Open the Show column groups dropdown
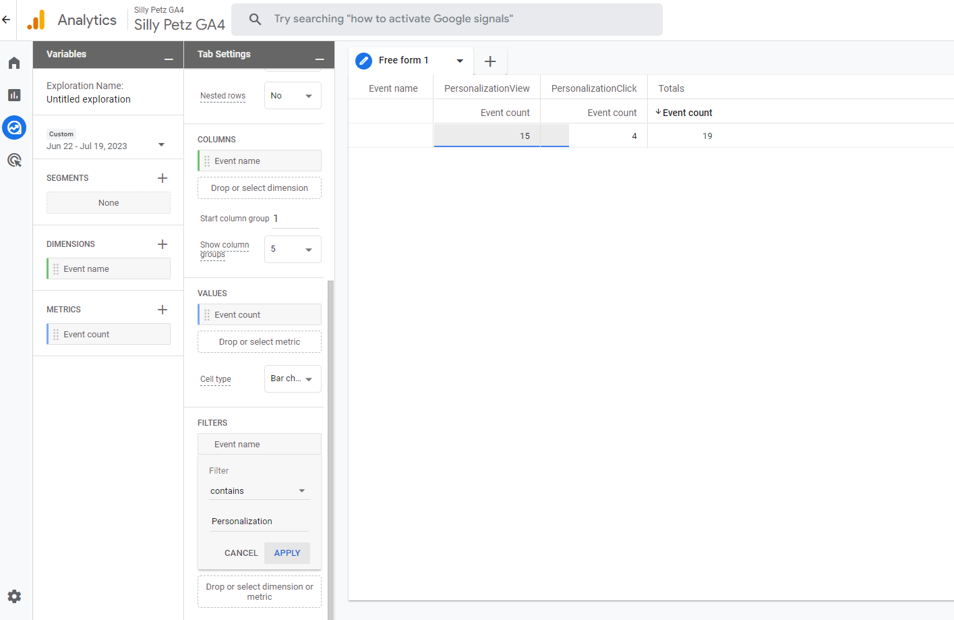954x620 pixels. click(293, 249)
